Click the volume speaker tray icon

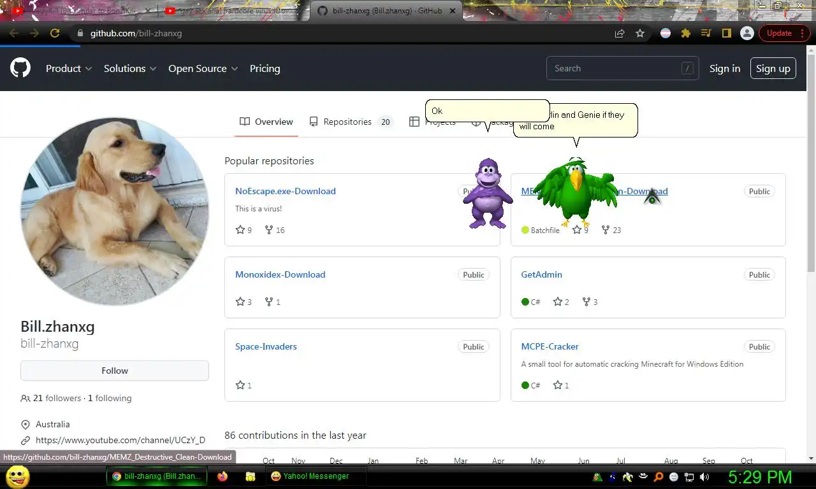pyautogui.click(x=704, y=476)
